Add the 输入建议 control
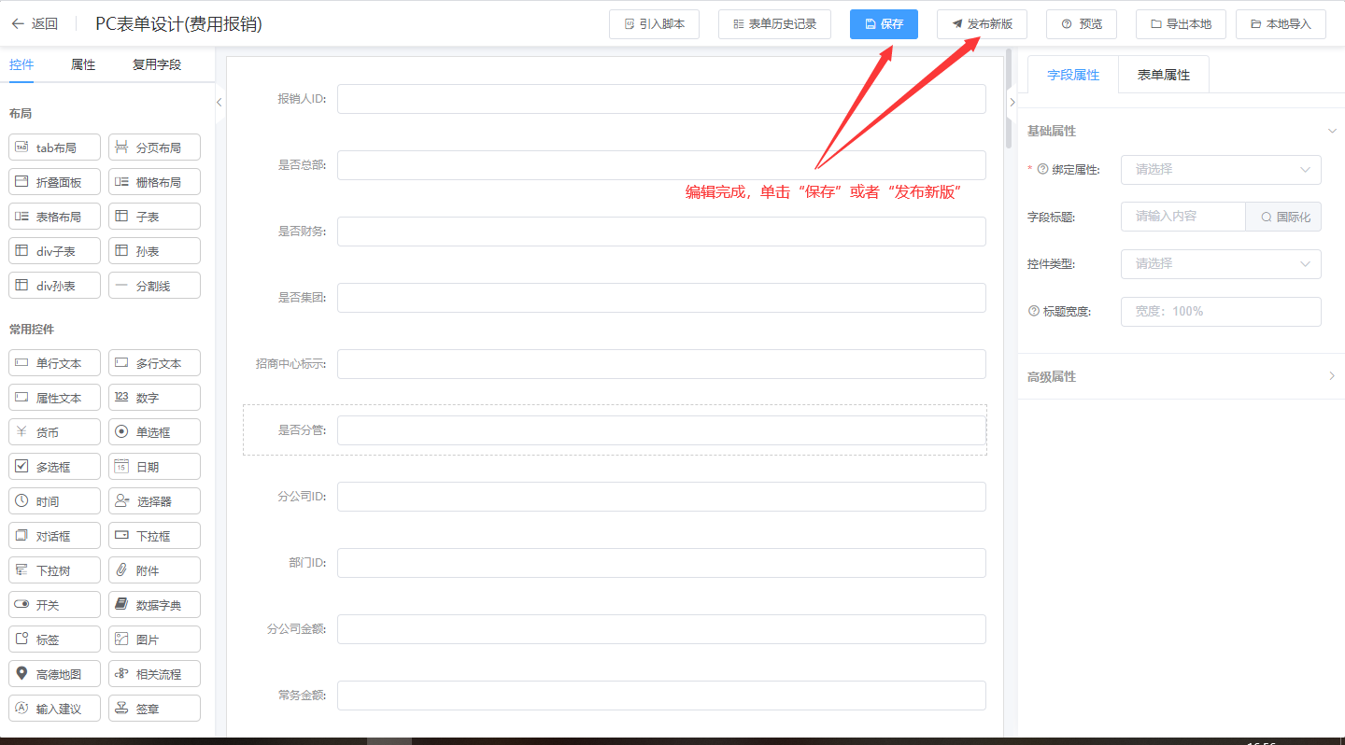The width and height of the screenshot is (1345, 745). click(x=54, y=709)
